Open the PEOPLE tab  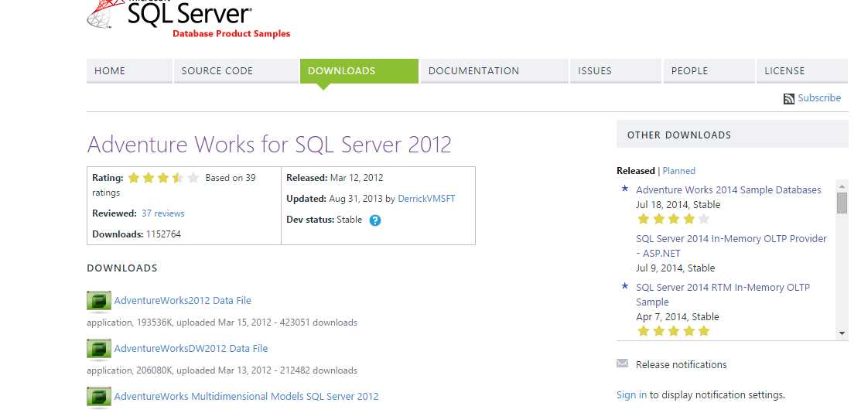(709, 71)
